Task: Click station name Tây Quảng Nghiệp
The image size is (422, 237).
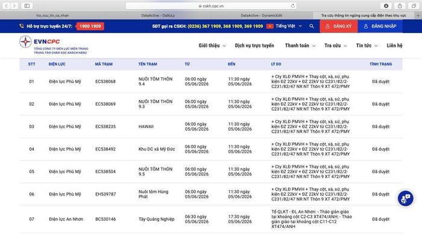Action: (156, 220)
